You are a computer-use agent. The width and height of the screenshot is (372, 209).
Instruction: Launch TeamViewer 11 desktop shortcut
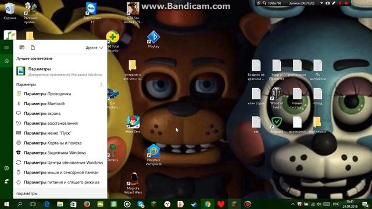coord(92,13)
